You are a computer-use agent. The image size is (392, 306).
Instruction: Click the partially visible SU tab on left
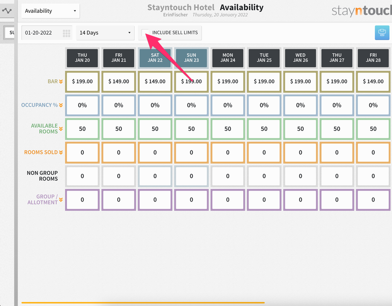(10, 32)
